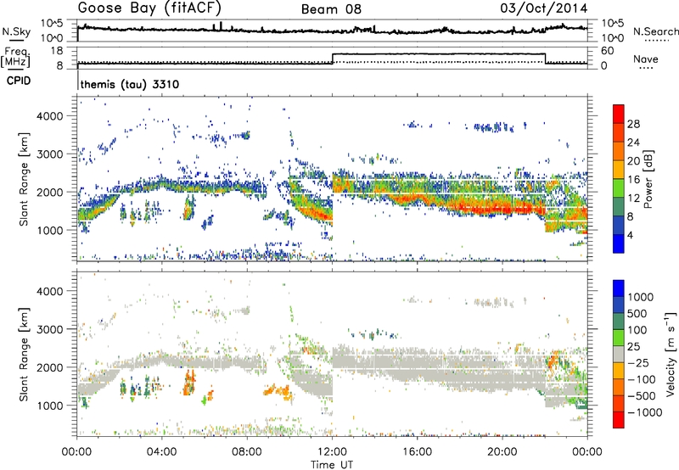Click the 'CPID' label
Viewport: 679px width, 470px height.
tap(19, 81)
